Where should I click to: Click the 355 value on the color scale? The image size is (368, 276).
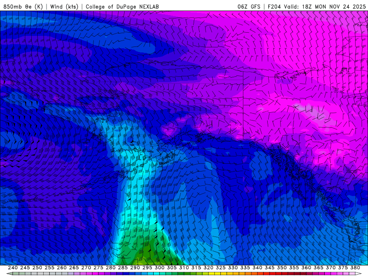coord(294,268)
